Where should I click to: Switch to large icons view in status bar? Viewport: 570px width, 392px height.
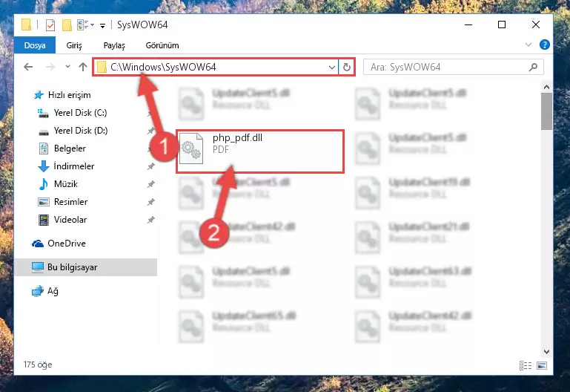[542, 365]
